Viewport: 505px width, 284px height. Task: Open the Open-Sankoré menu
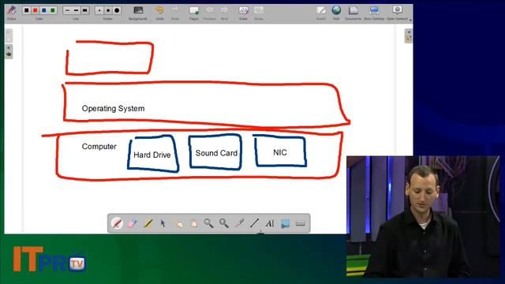[398, 13]
